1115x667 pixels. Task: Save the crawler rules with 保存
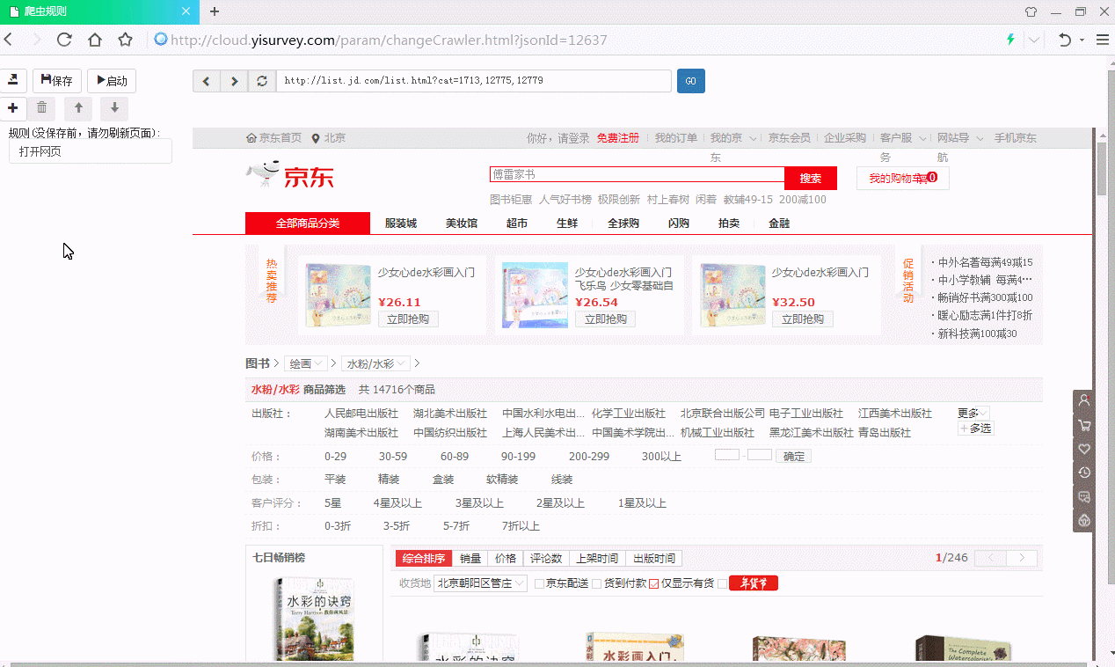[x=57, y=81]
